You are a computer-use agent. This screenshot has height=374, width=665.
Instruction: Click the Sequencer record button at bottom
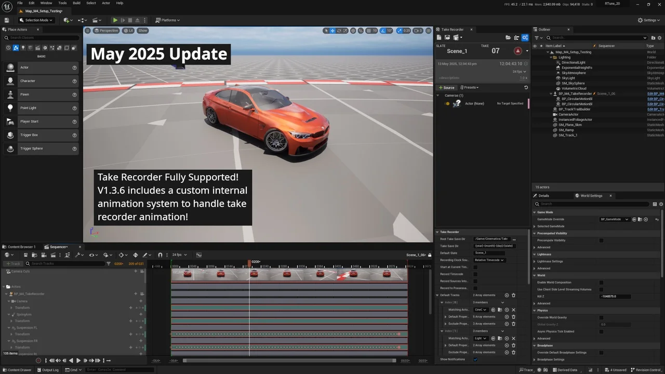[x=38, y=360]
